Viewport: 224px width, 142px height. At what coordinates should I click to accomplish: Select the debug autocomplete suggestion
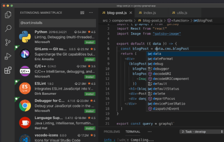click(185, 64)
